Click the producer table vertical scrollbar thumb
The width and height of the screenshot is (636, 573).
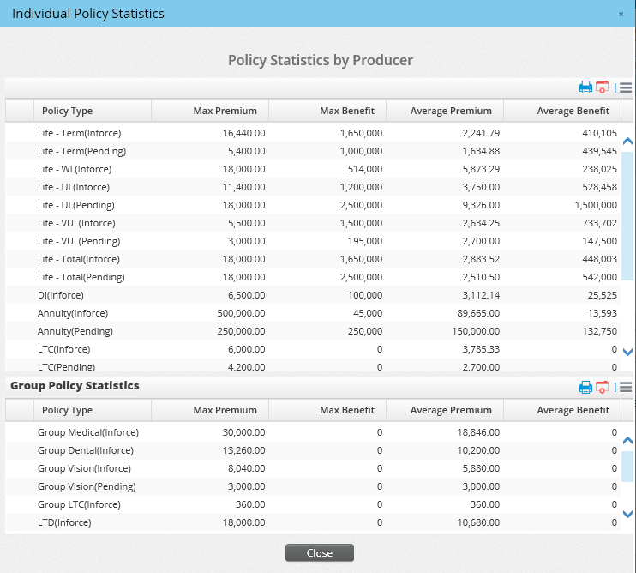pos(627,216)
